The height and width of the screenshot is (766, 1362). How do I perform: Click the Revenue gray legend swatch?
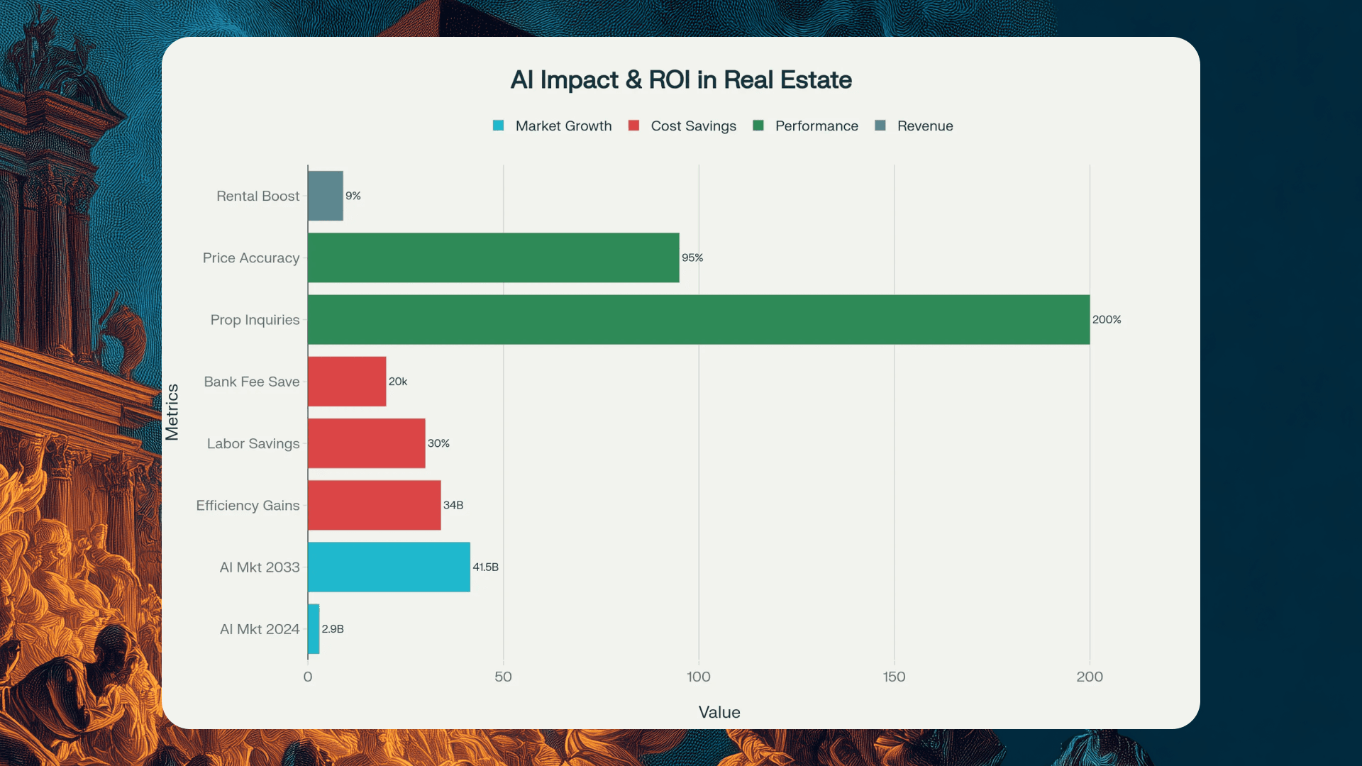[x=880, y=126]
